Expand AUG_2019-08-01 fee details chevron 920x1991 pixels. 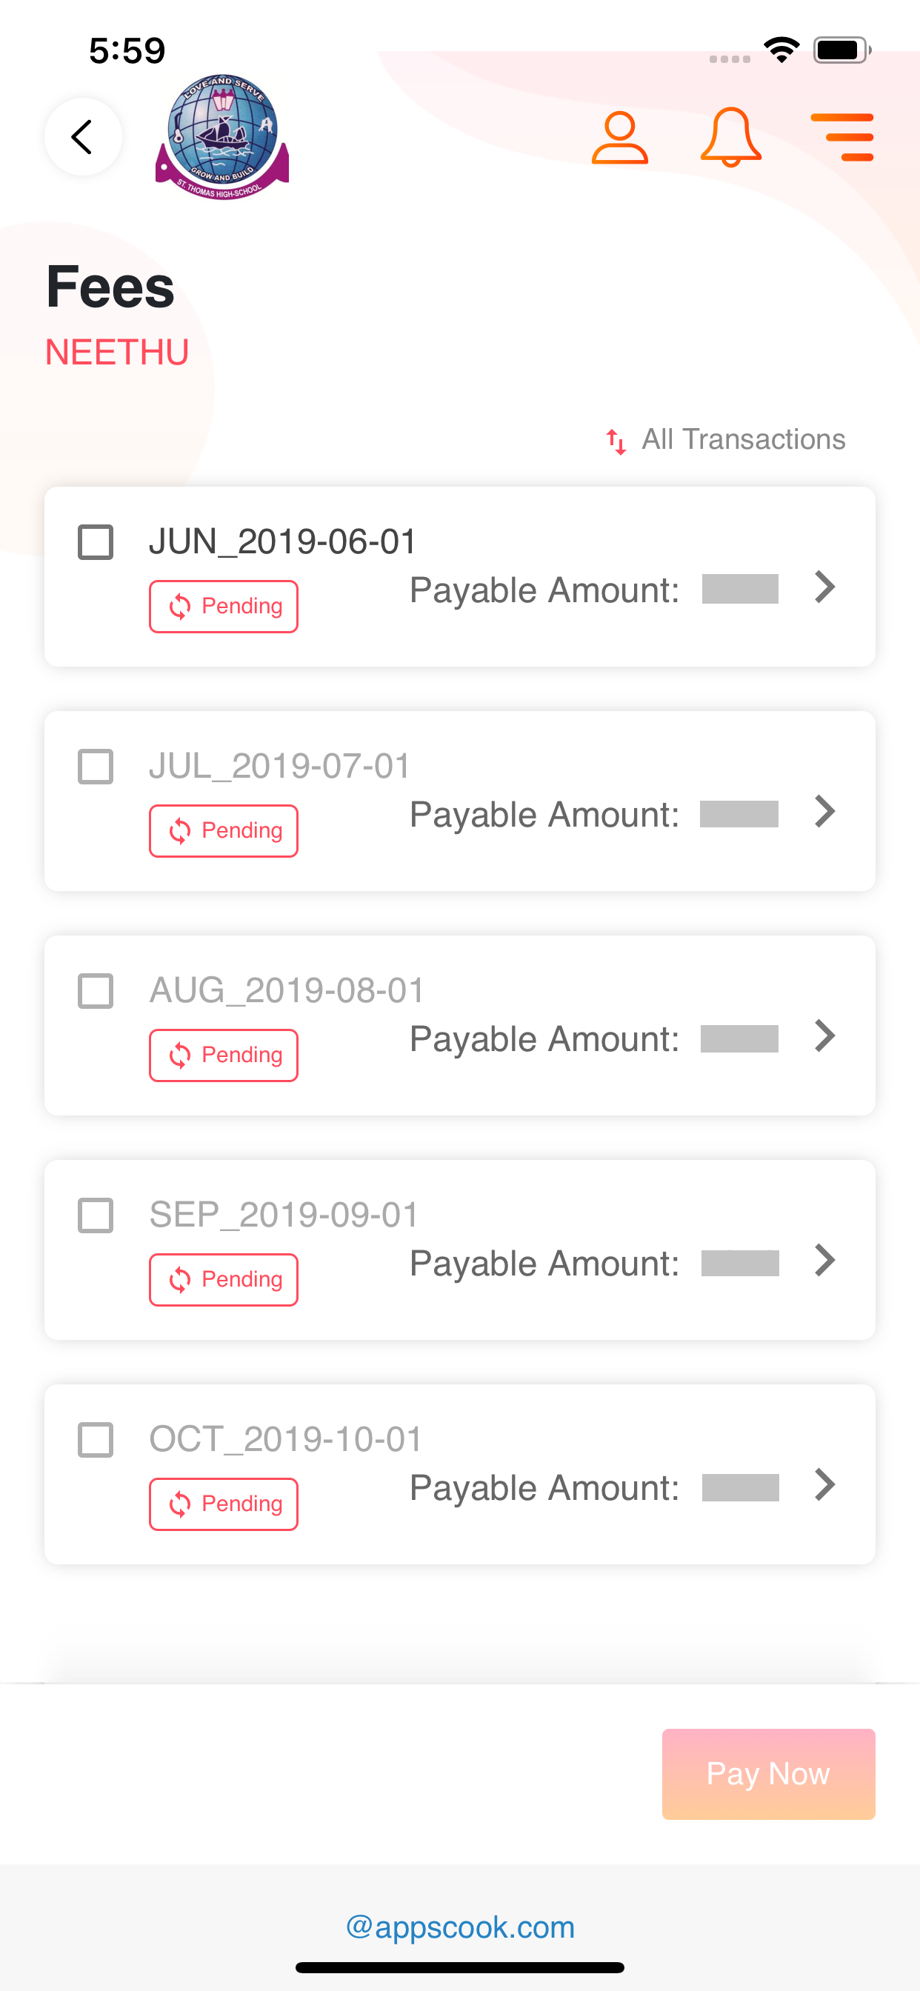click(x=825, y=1035)
